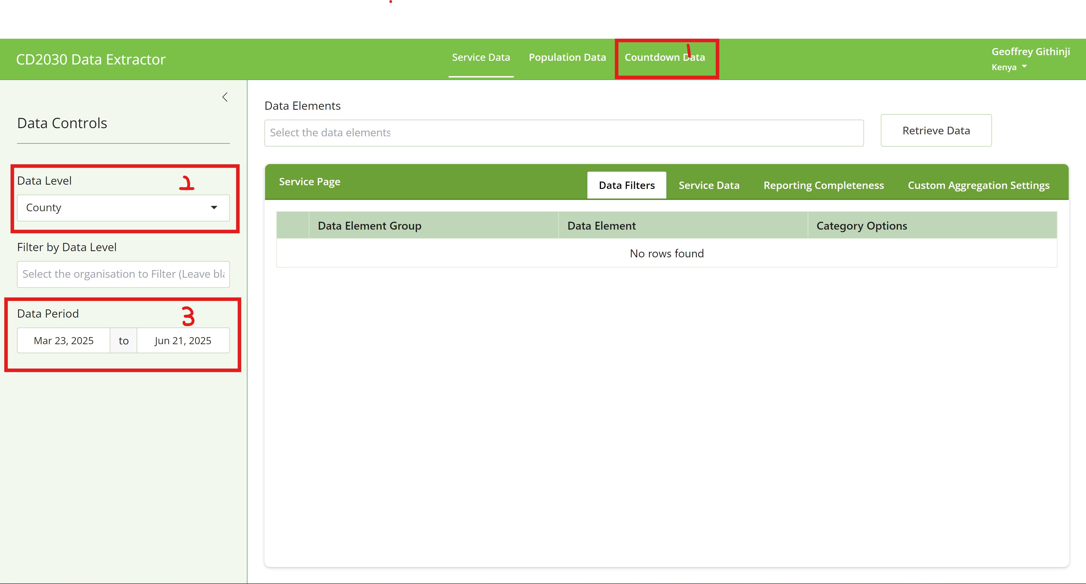Select the Service Data top navigation tab
The height and width of the screenshot is (584, 1086).
tap(480, 57)
